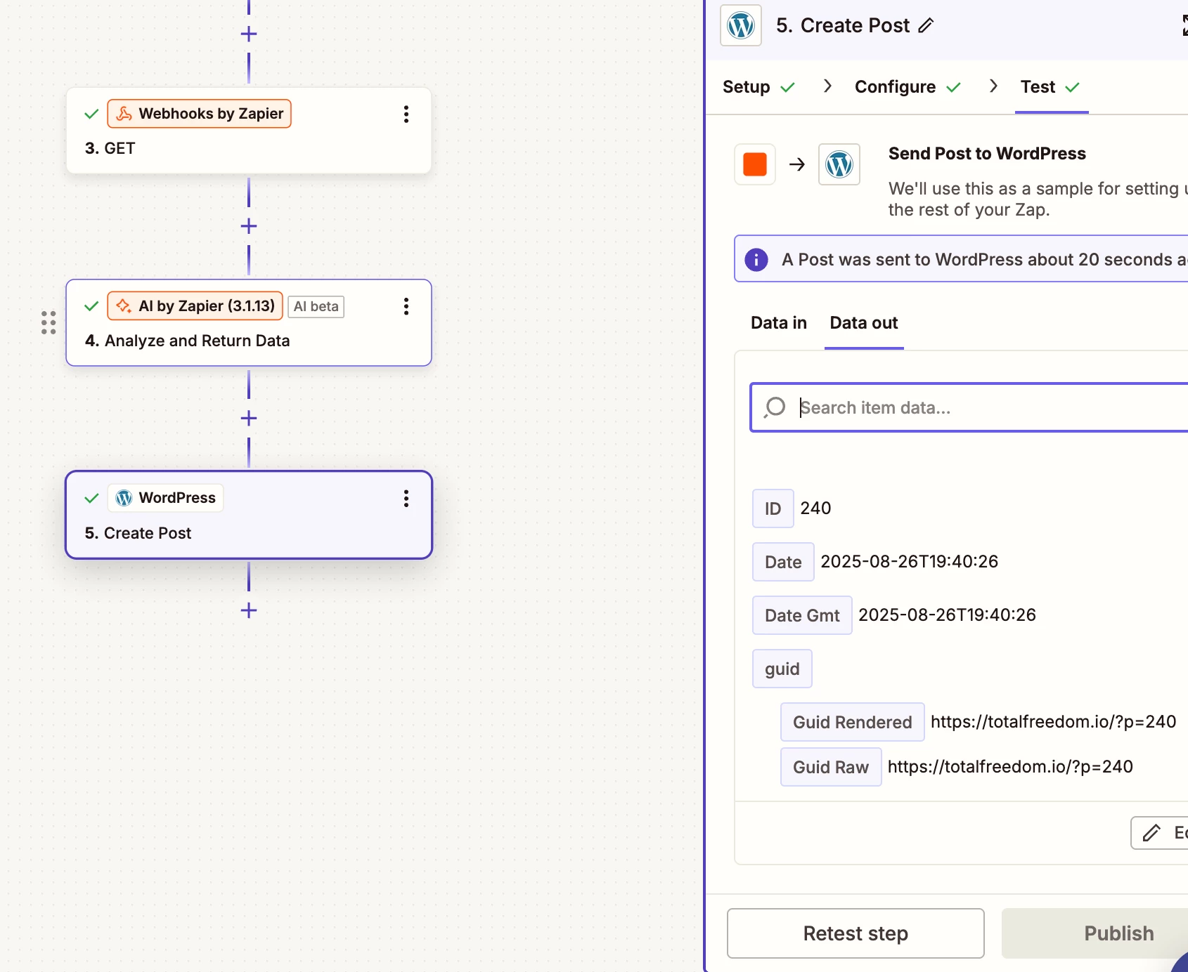Click the Date field label
The image size is (1188, 972).
pos(783,562)
